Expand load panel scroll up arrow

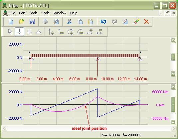[x=173, y=40]
